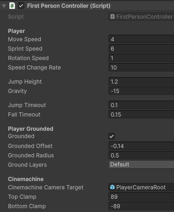Click First Person Controller (Script) header title
174x212 pixels.
69,6
